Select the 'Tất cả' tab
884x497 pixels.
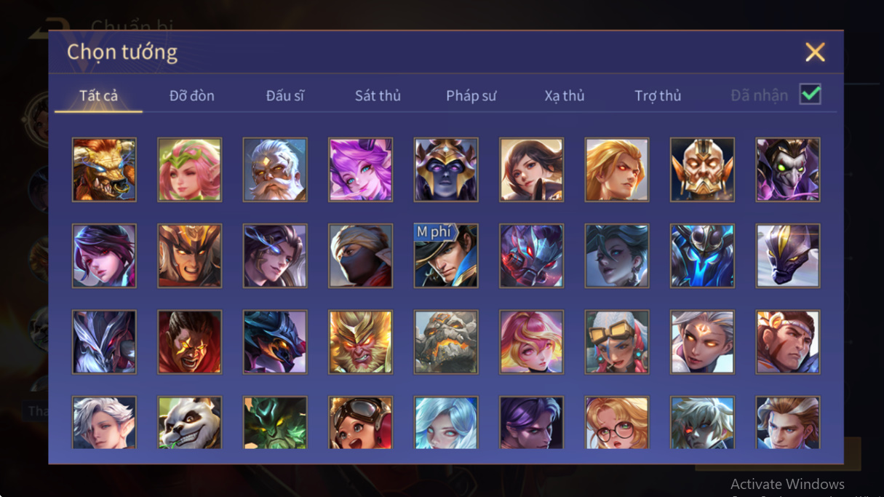(99, 95)
